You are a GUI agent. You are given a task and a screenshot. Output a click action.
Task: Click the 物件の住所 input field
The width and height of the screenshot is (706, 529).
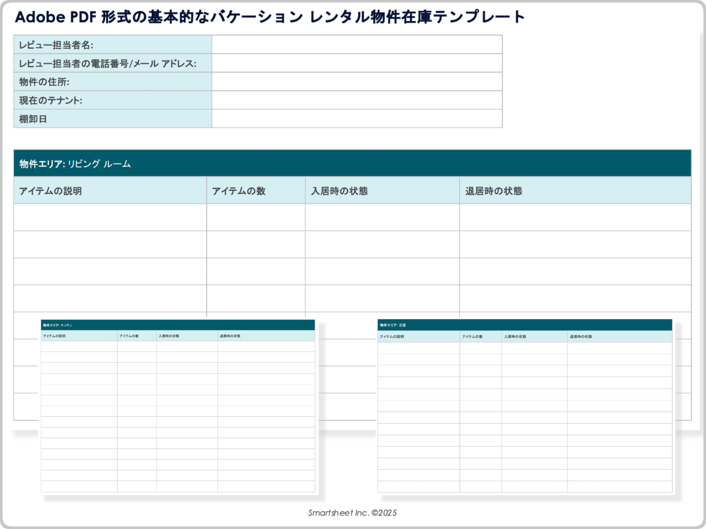pyautogui.click(x=357, y=82)
